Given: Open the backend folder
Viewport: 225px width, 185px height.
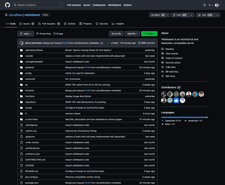Looking at the screenshot, I should pos(29,67).
